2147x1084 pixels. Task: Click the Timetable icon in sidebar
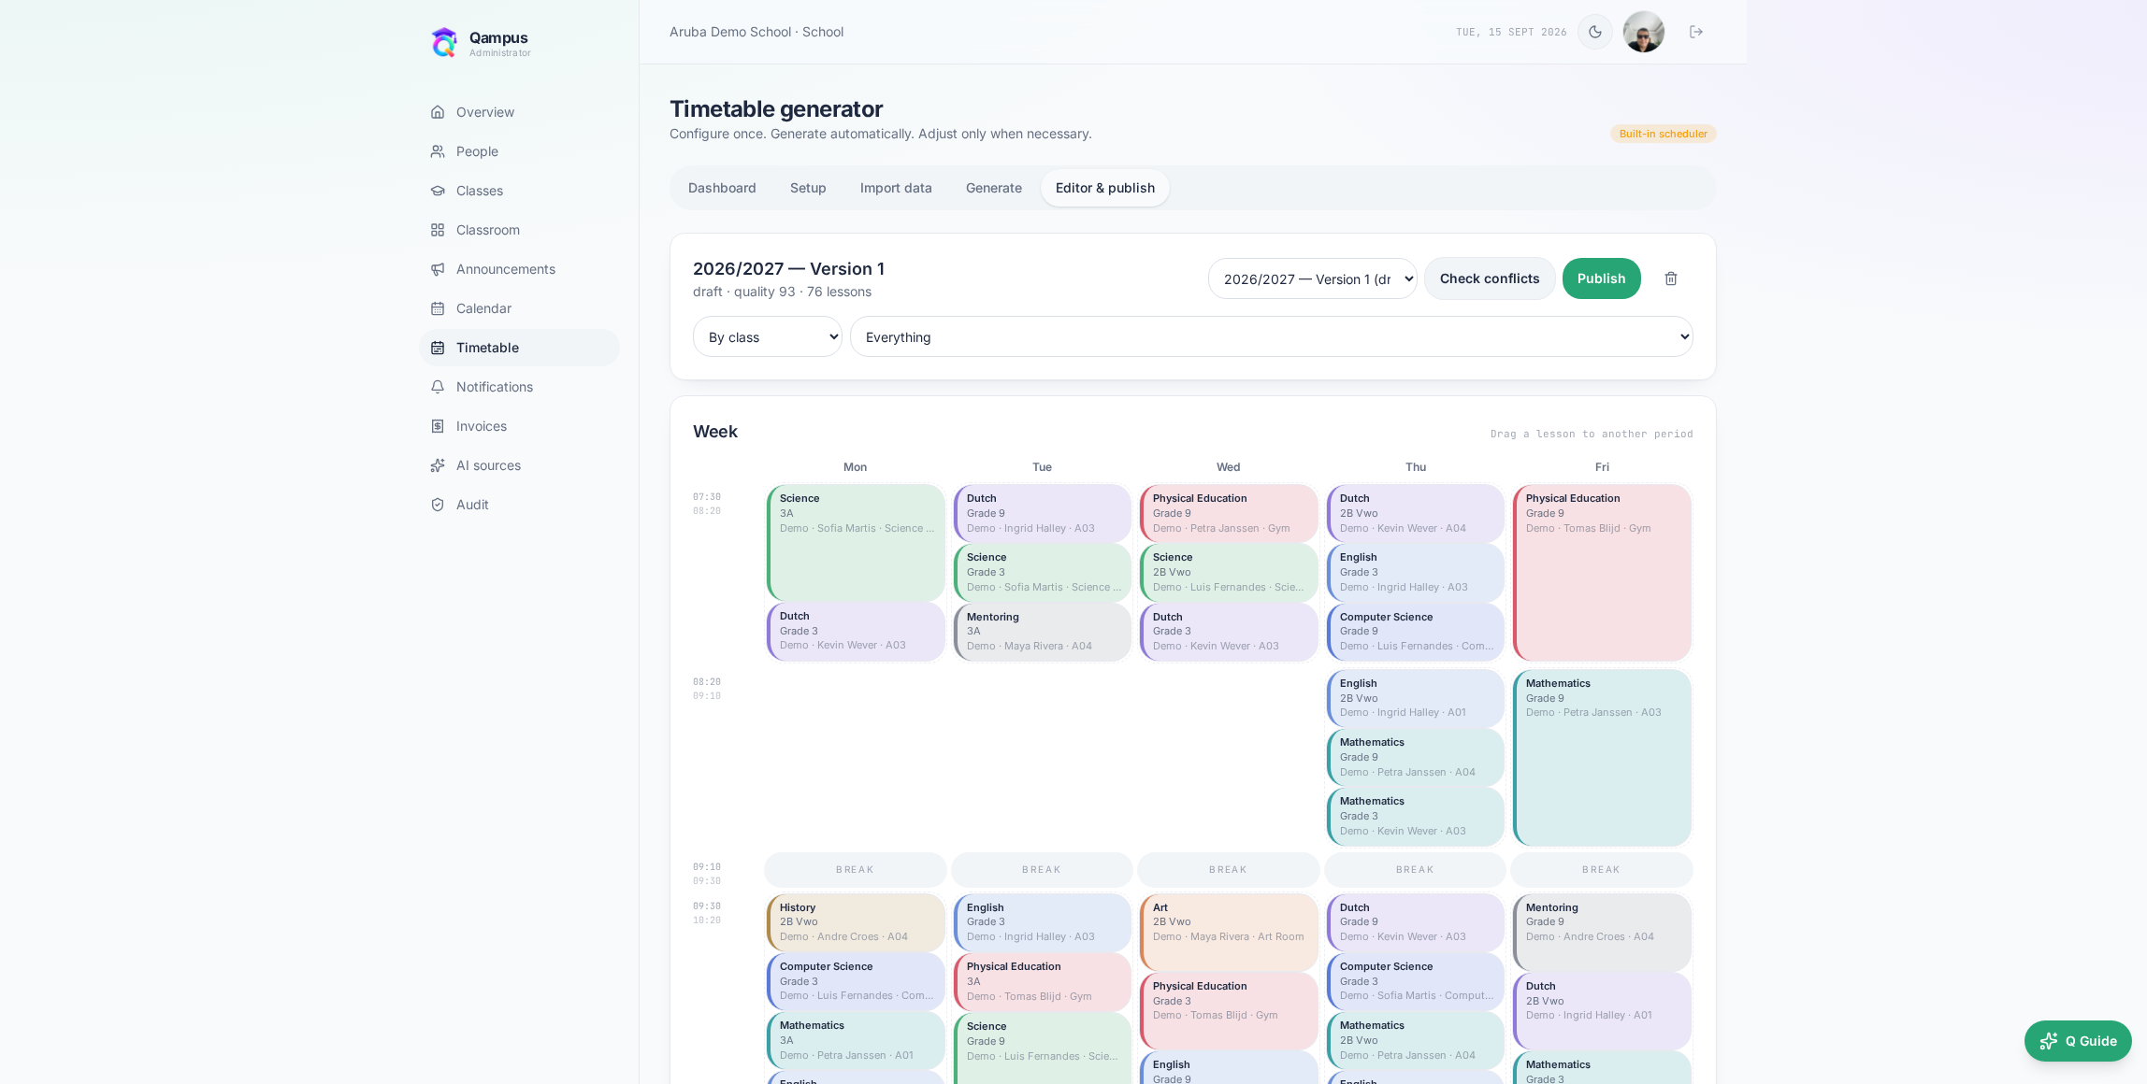[438, 348]
